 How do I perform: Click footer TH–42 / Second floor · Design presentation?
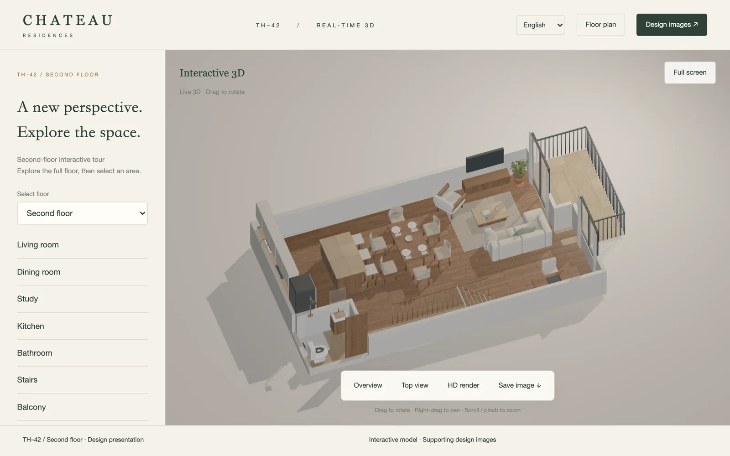point(83,440)
